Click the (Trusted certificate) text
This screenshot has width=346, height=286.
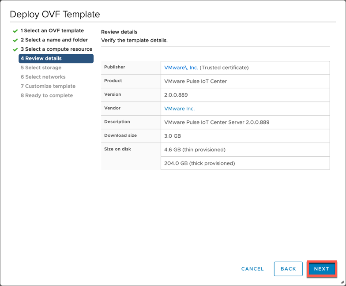(224, 68)
